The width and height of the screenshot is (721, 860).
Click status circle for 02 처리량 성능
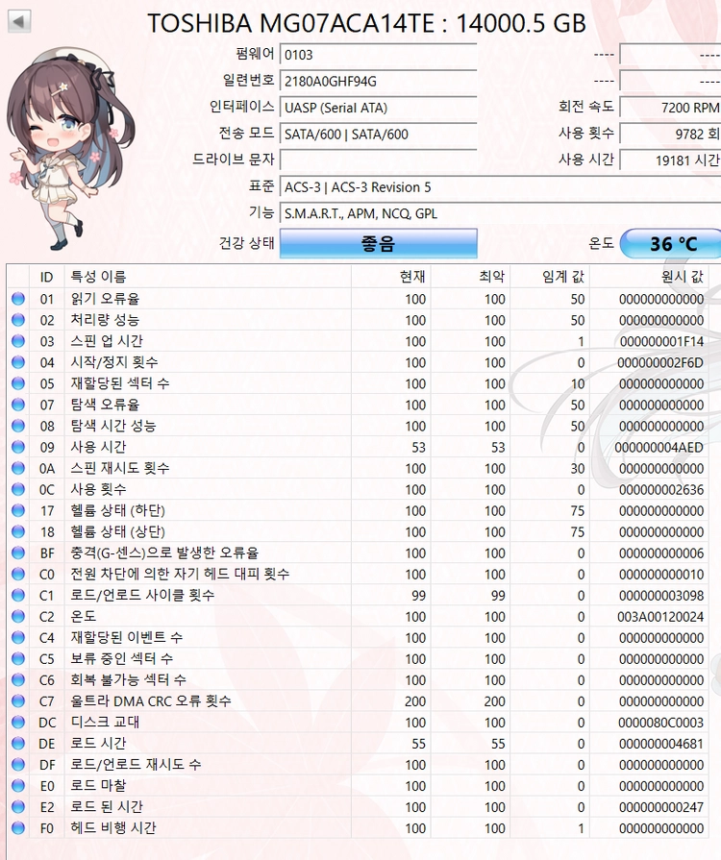18,320
